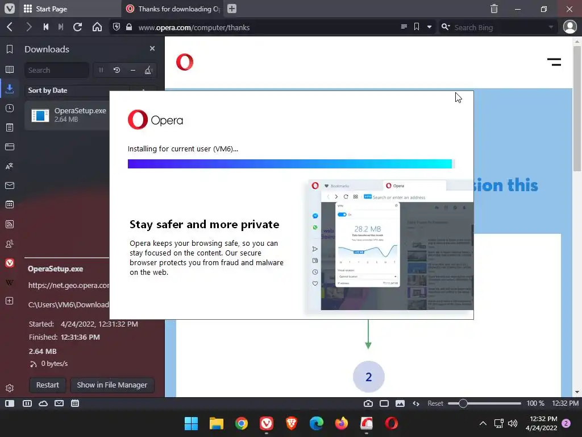Click the Restart download button
Screen dimensions: 582x437
coord(48,385)
